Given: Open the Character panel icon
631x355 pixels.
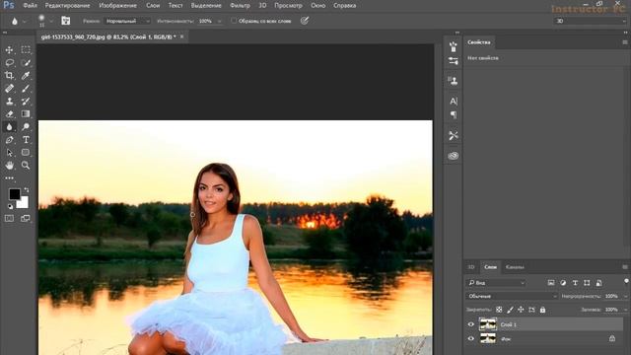Looking at the screenshot, I should click(x=454, y=102).
